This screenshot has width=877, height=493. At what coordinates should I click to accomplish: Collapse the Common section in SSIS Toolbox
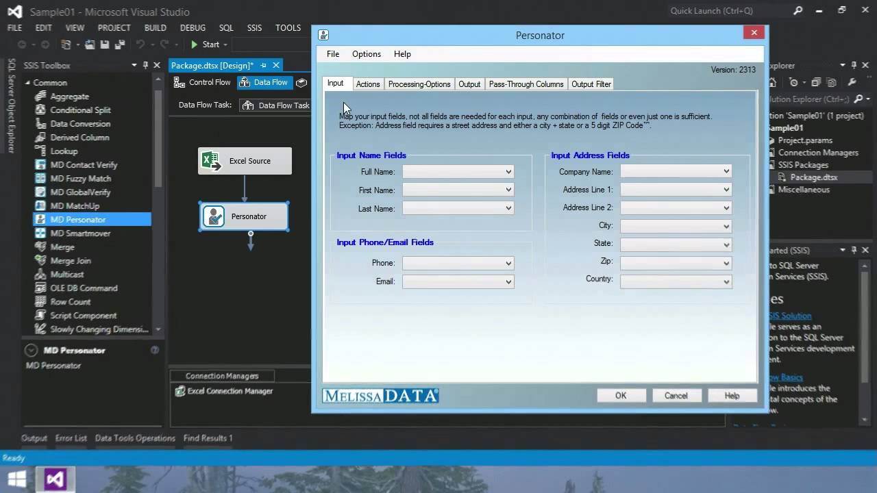click(28, 83)
